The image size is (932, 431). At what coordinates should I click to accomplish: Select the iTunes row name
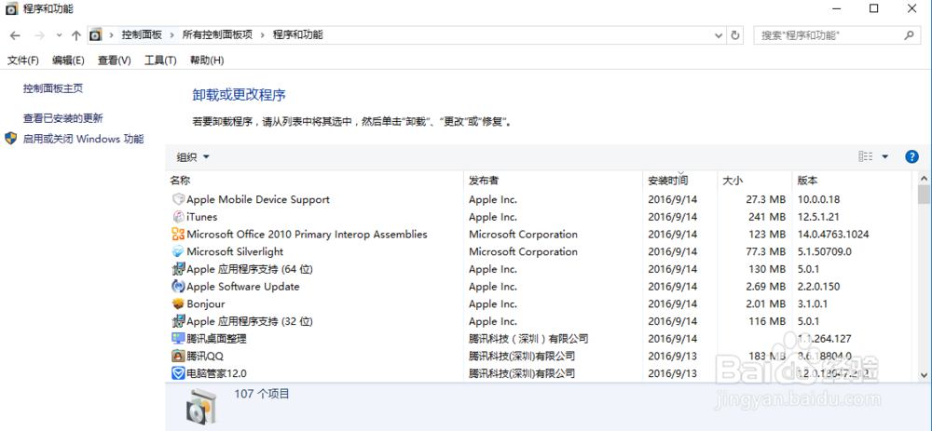pos(202,217)
